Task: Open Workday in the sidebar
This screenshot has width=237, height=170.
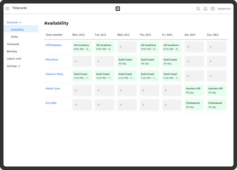Action: 12,52
